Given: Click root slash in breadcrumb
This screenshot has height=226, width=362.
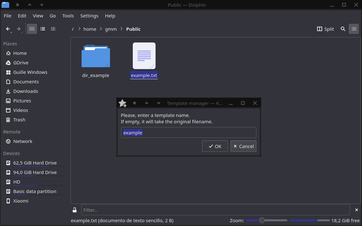Looking at the screenshot, I should (x=73, y=29).
